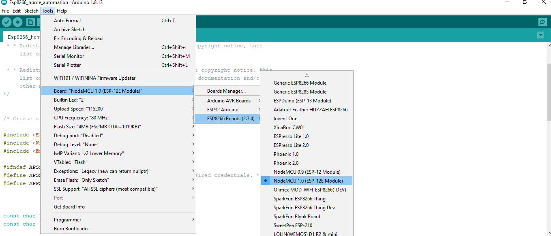Select ESPresso Lite 1.0 board
The image size is (551, 236).
point(307,136)
